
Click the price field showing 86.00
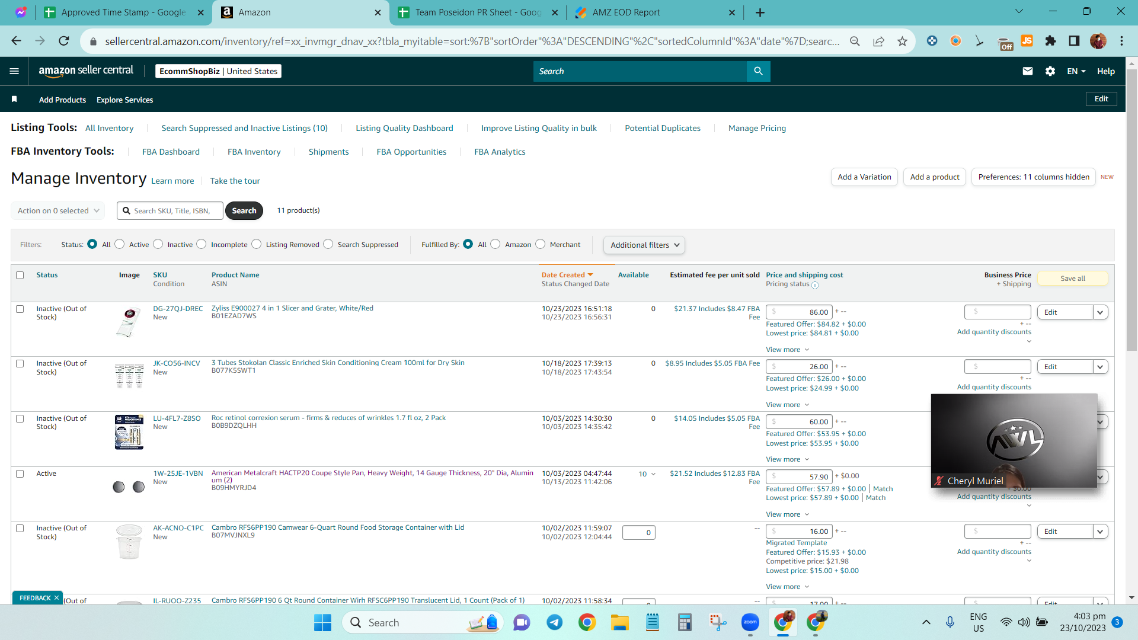[x=799, y=312]
